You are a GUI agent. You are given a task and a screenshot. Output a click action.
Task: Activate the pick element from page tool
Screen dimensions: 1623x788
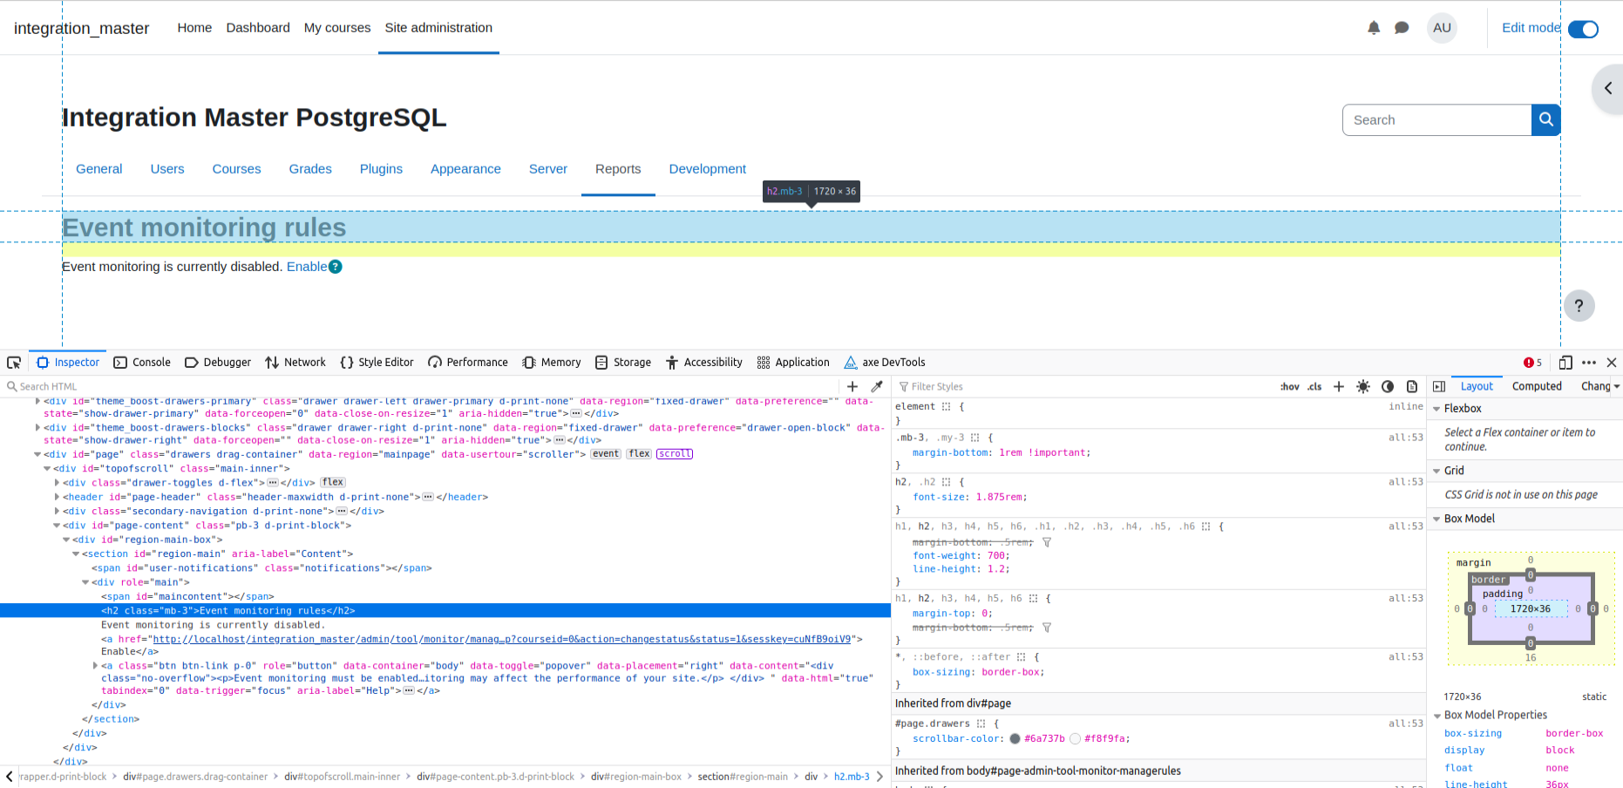tap(14, 363)
